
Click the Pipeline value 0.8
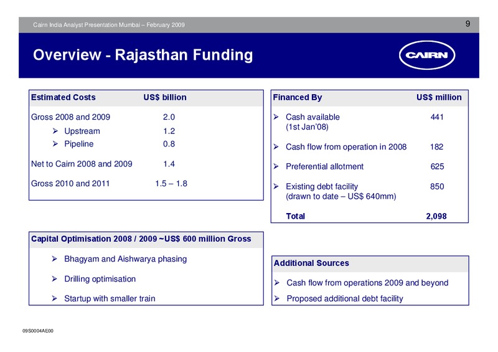tap(169, 144)
